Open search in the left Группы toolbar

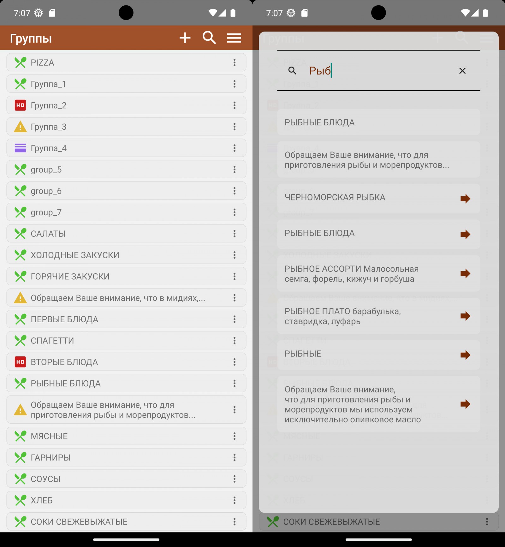[209, 38]
